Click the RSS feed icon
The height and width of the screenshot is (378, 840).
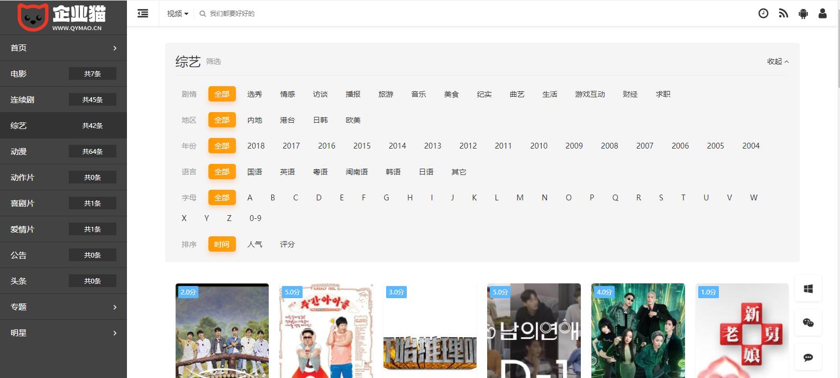tap(783, 13)
